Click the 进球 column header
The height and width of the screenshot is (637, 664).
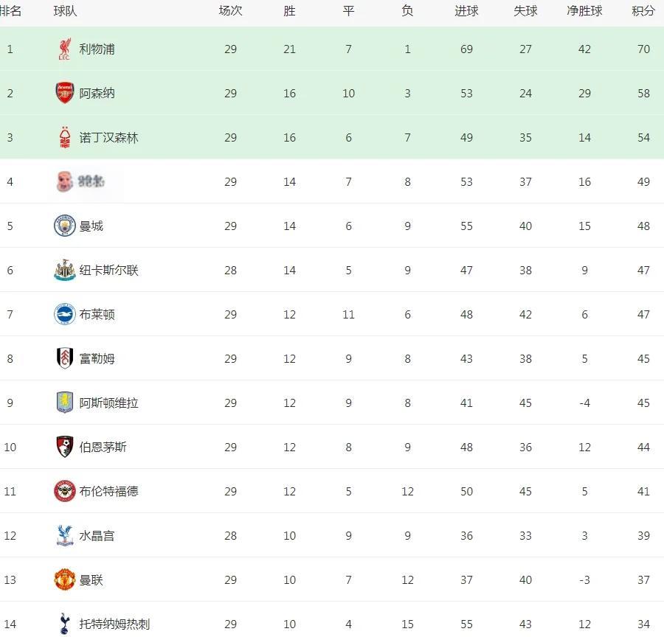[466, 11]
